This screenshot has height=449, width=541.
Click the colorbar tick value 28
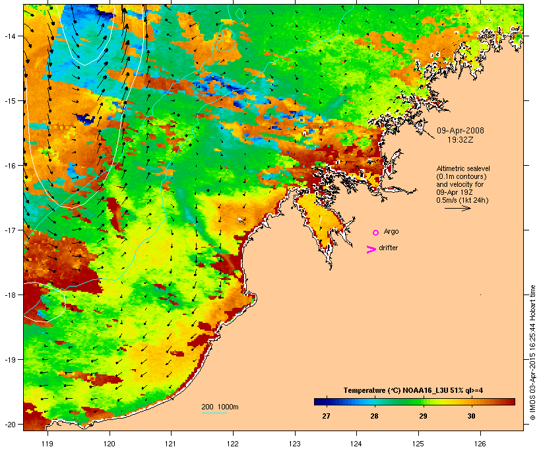[x=374, y=416]
